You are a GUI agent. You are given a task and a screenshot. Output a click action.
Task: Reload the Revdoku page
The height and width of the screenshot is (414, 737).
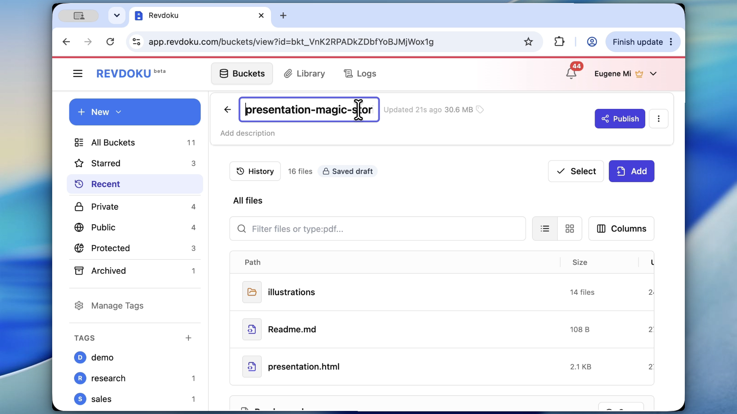pos(110,42)
